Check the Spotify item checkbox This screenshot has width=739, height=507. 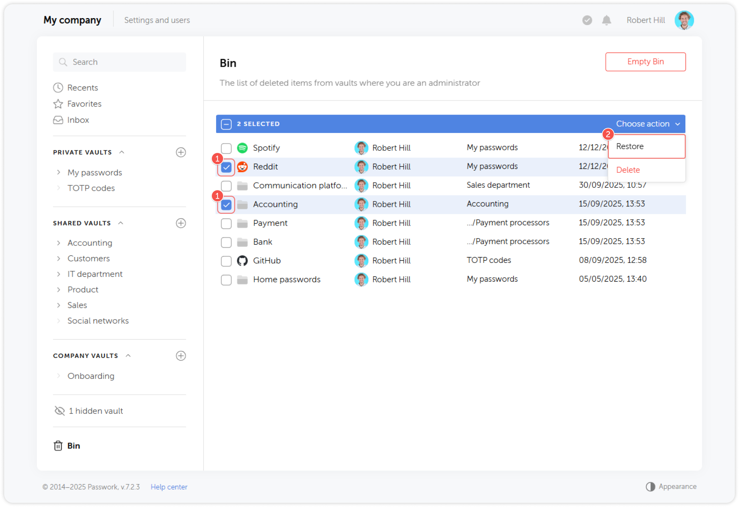click(x=226, y=148)
